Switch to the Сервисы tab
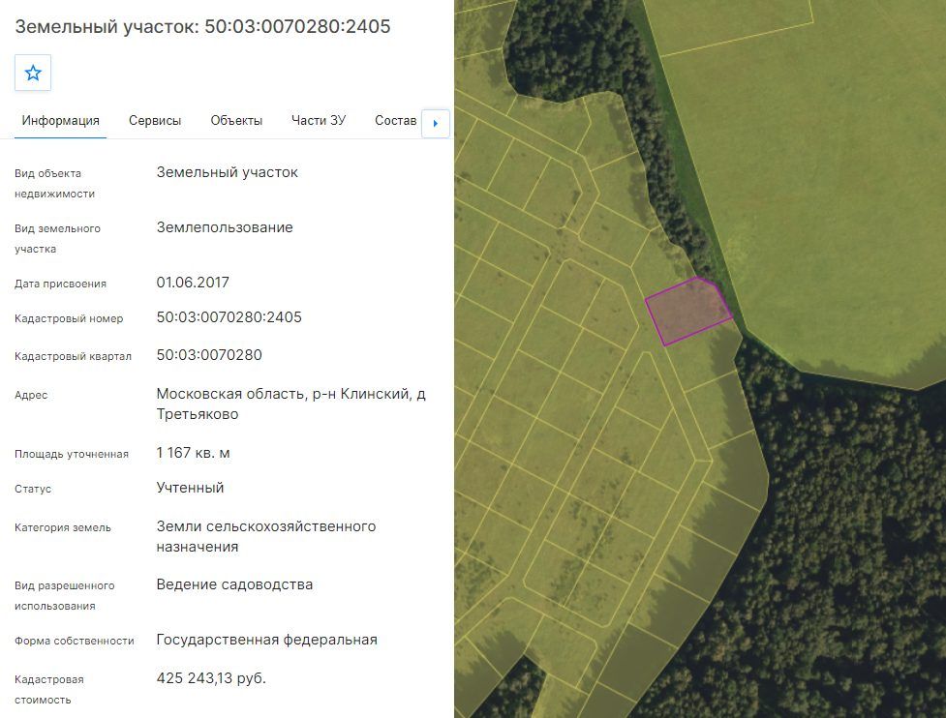This screenshot has width=946, height=718. [x=155, y=121]
